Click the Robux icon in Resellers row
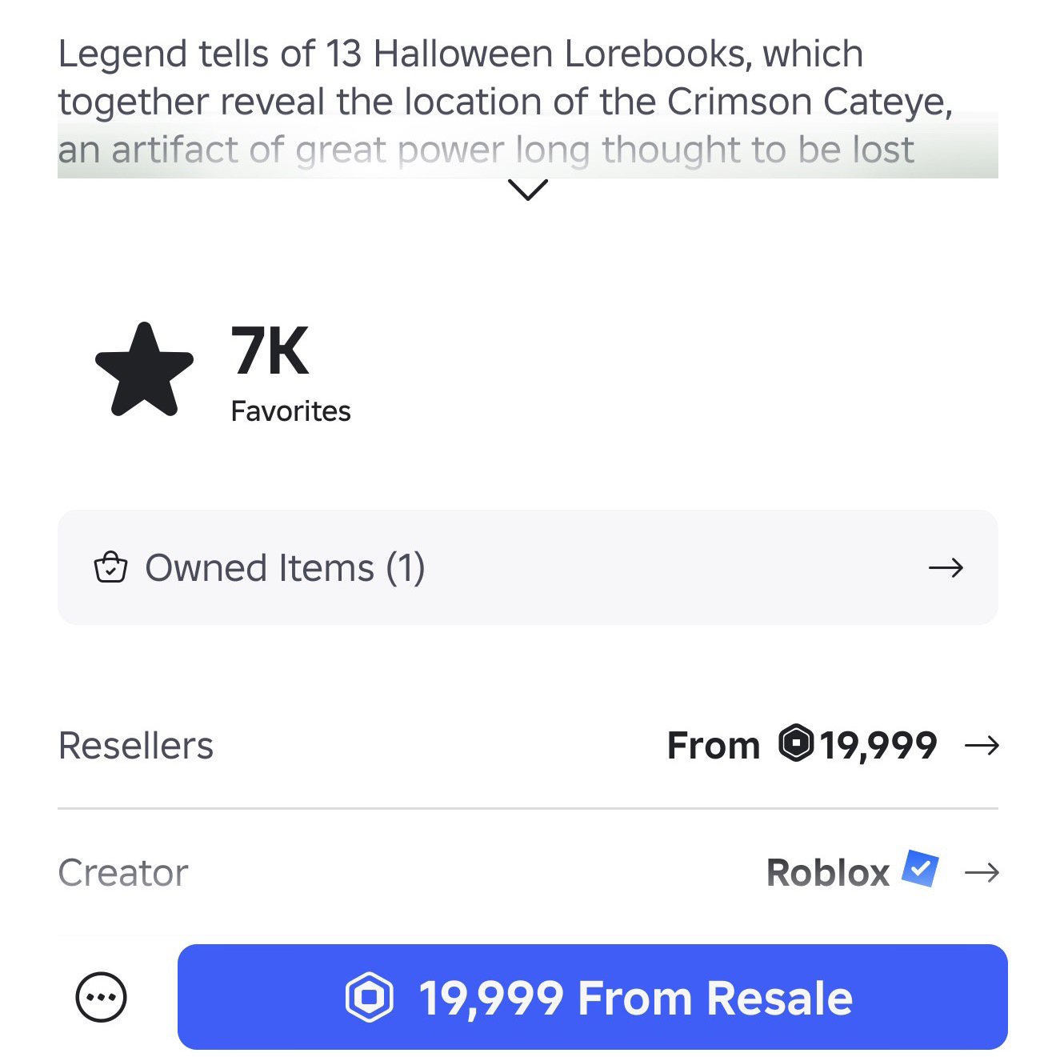This screenshot has height=1057, width=1056. (796, 743)
